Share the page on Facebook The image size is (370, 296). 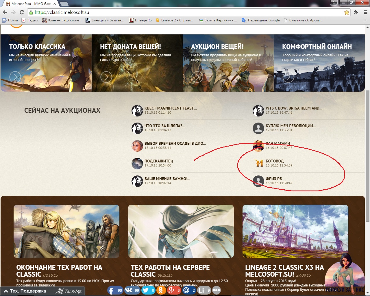click(115, 290)
